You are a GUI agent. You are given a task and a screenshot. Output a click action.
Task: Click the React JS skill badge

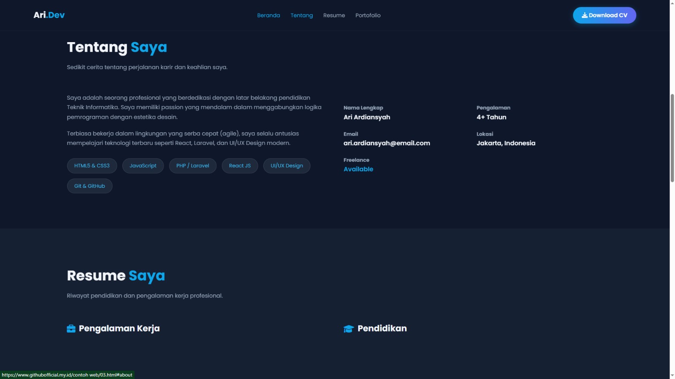(240, 166)
